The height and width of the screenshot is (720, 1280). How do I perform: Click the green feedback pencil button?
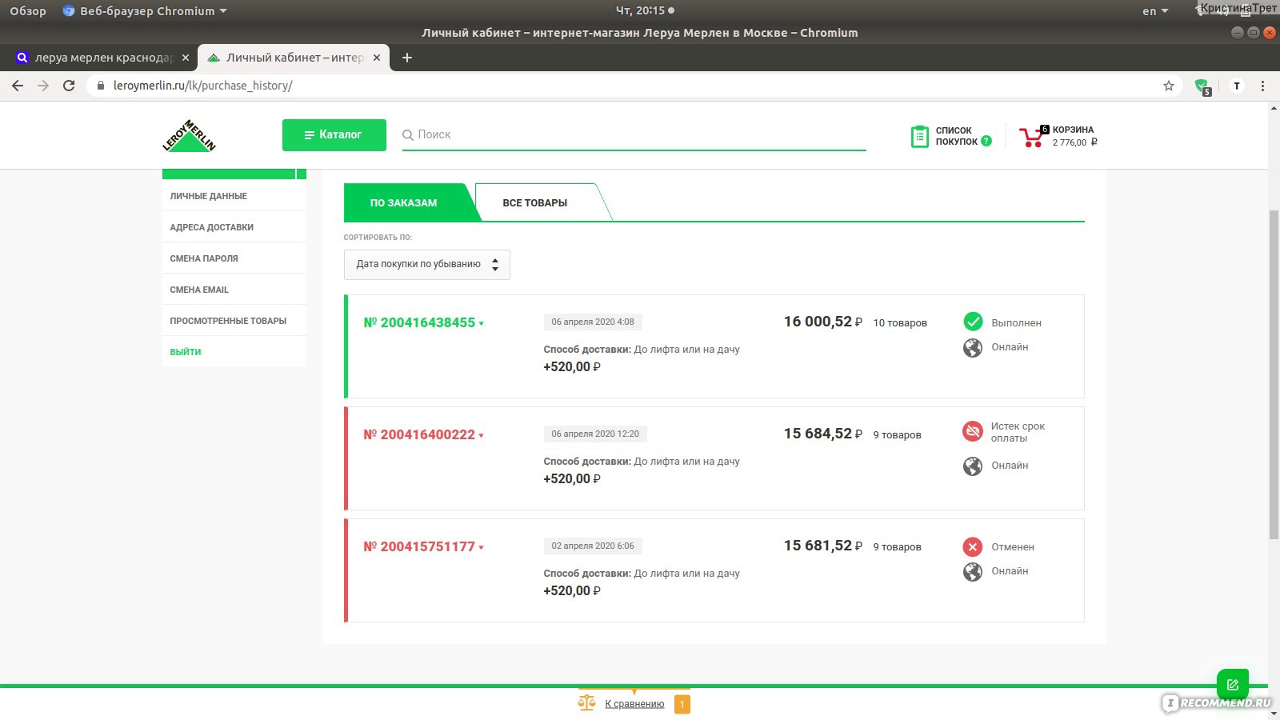pyautogui.click(x=1233, y=685)
